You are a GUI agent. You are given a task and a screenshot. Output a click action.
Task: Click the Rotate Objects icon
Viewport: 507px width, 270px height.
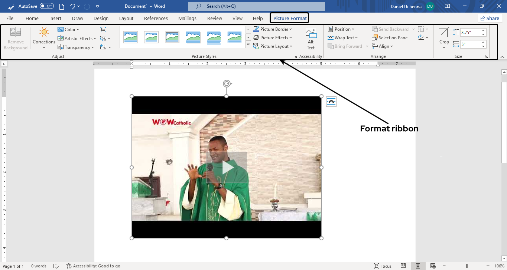pos(421,37)
